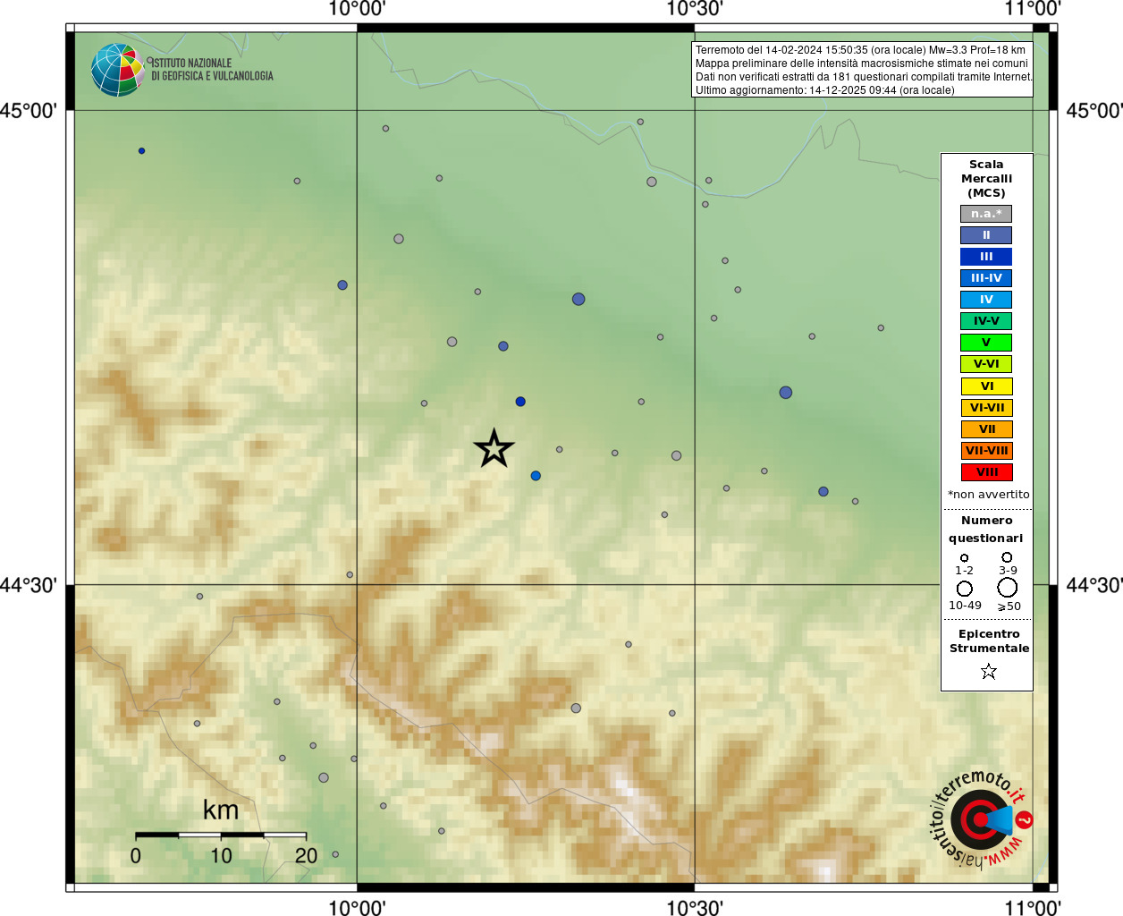Click the 10-49 questionnaire circle in legend
The image size is (1123, 916).
pyautogui.click(x=965, y=589)
